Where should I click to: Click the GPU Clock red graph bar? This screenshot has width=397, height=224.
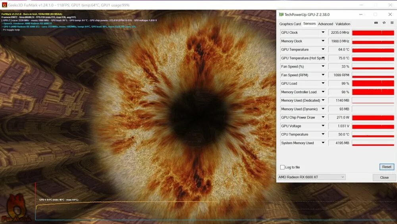[373, 33]
